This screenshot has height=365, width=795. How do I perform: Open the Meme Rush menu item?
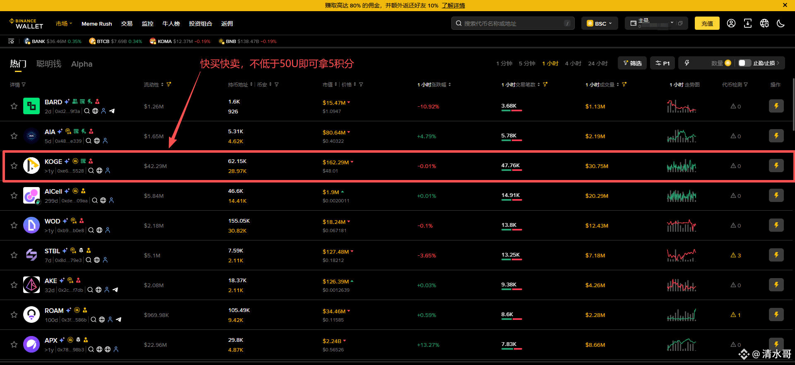96,24
